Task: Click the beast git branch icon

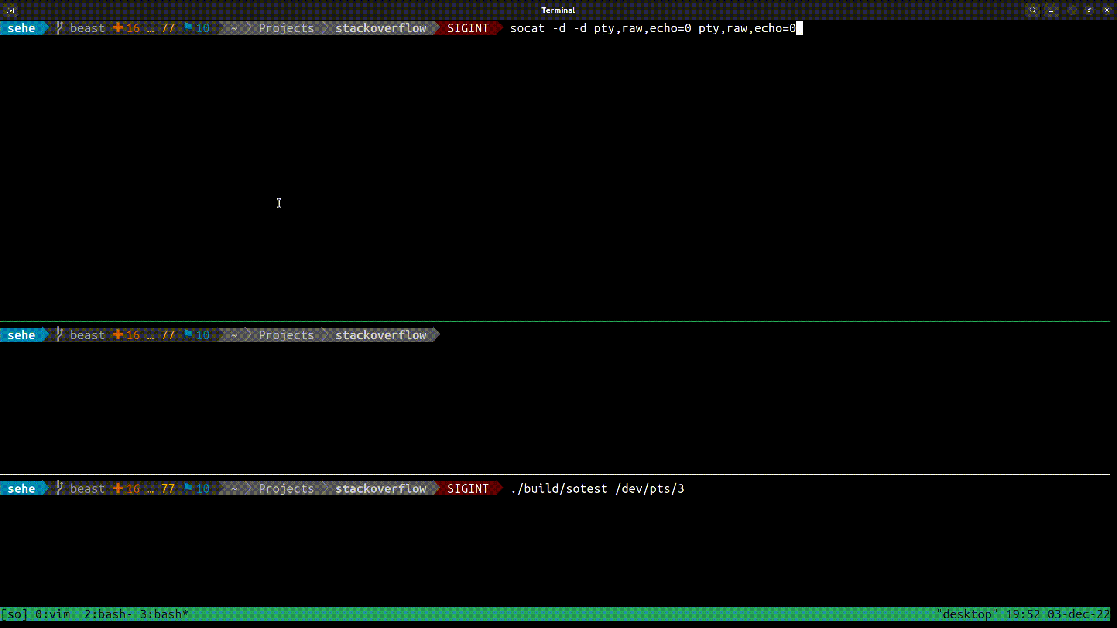Action: point(61,28)
